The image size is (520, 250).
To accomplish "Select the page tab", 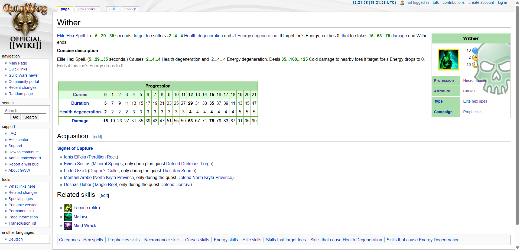I will tap(65, 9).
